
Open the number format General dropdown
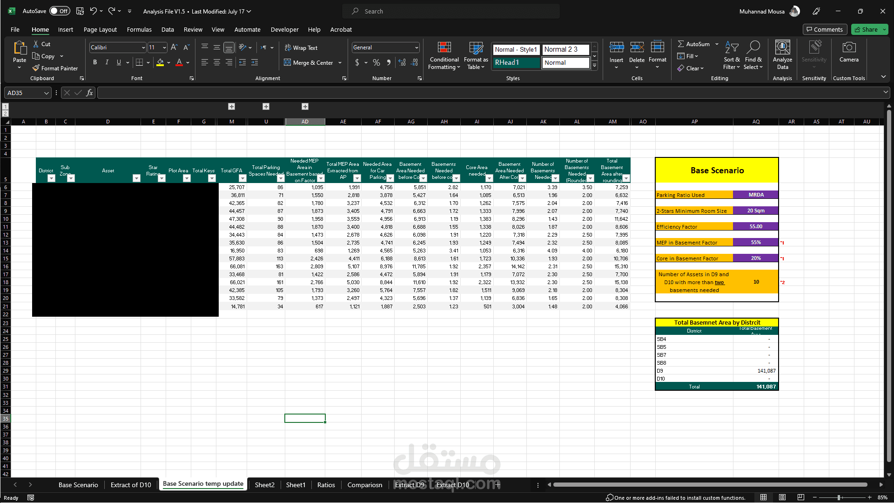[x=417, y=48]
